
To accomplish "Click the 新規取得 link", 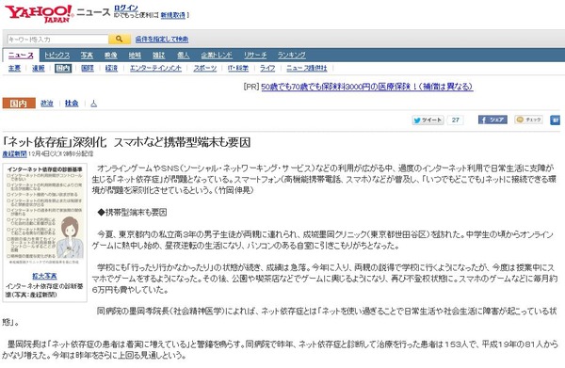I will point(173,15).
